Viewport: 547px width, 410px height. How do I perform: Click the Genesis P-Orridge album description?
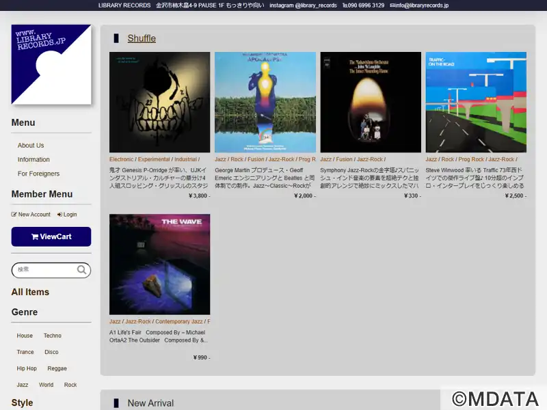click(x=159, y=178)
